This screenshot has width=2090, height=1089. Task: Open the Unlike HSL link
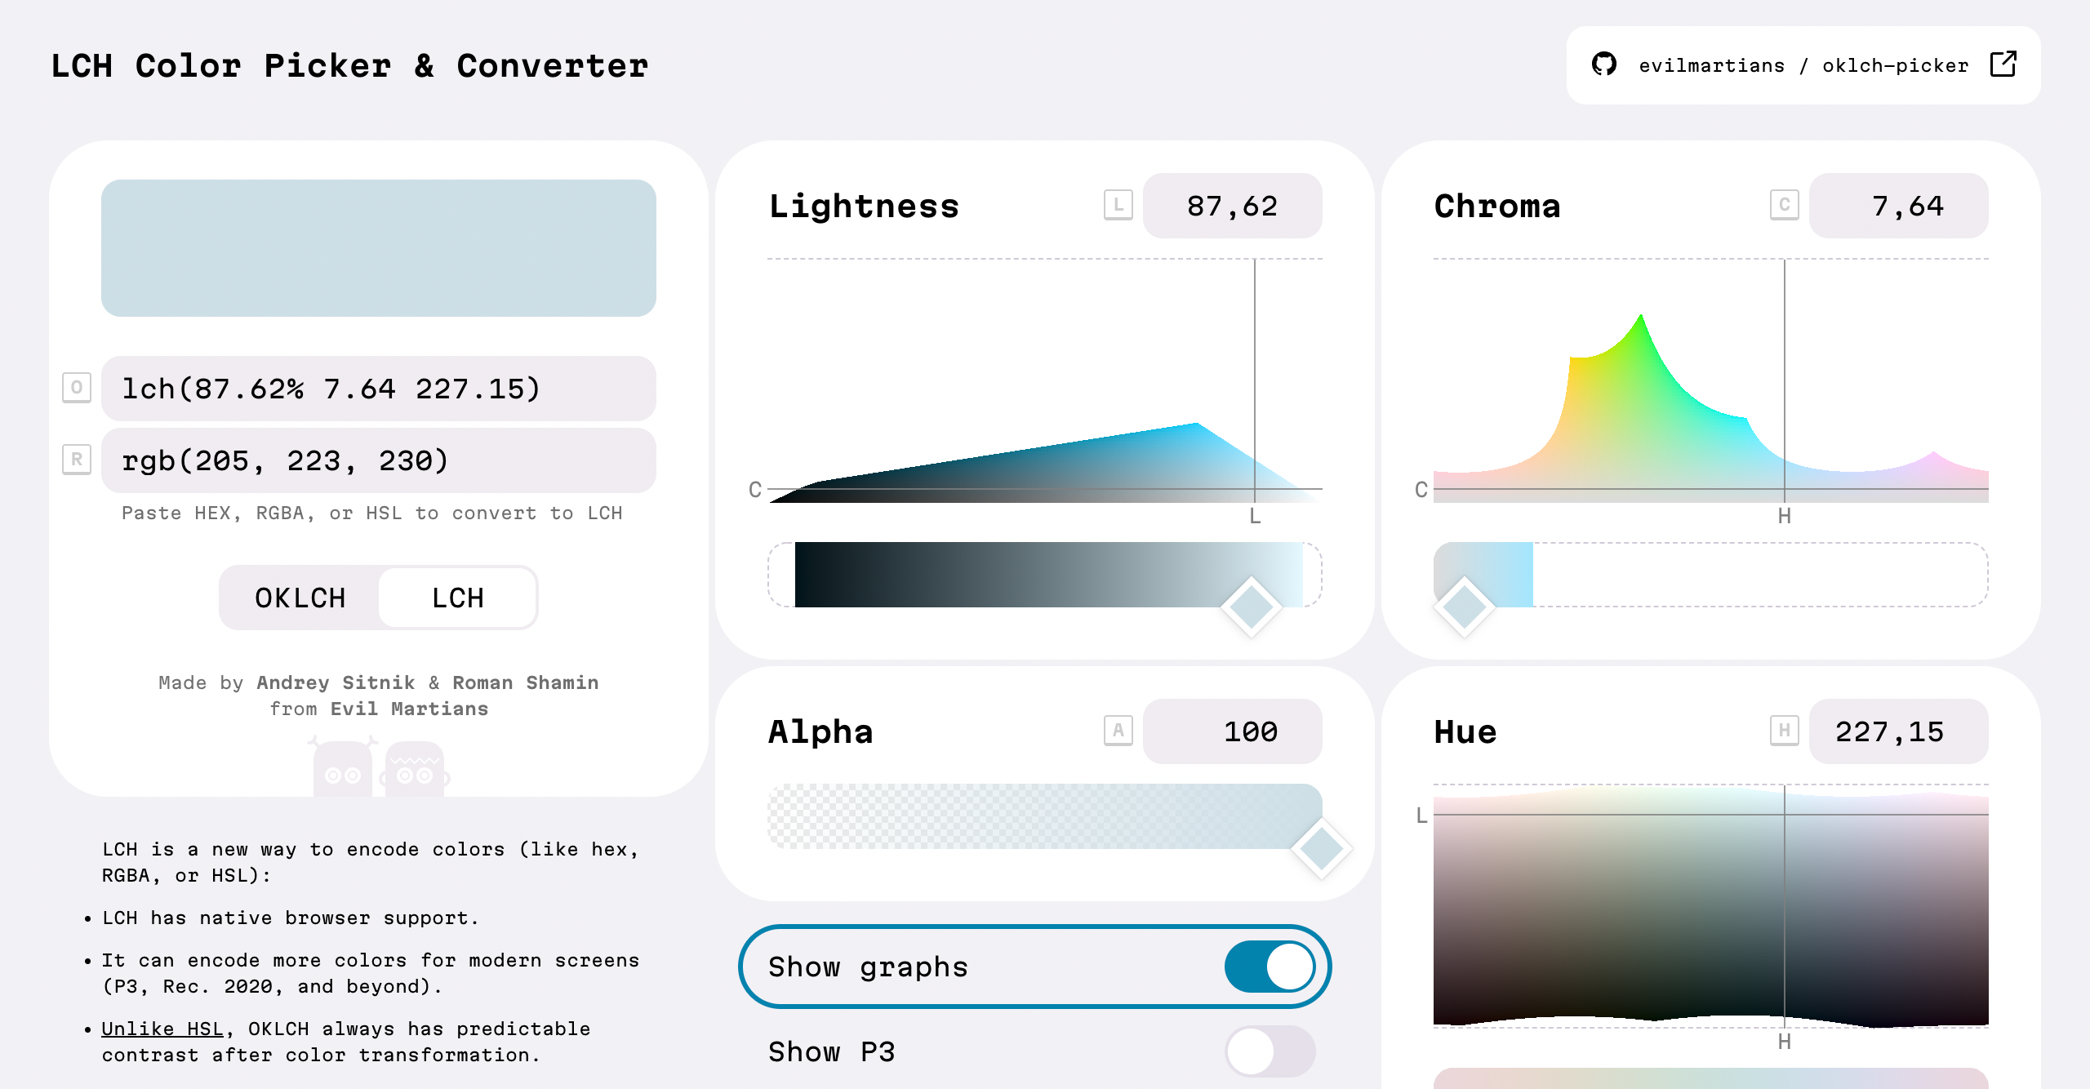click(162, 1029)
